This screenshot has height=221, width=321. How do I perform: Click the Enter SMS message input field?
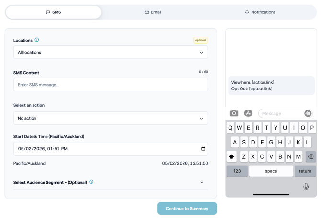click(111, 85)
